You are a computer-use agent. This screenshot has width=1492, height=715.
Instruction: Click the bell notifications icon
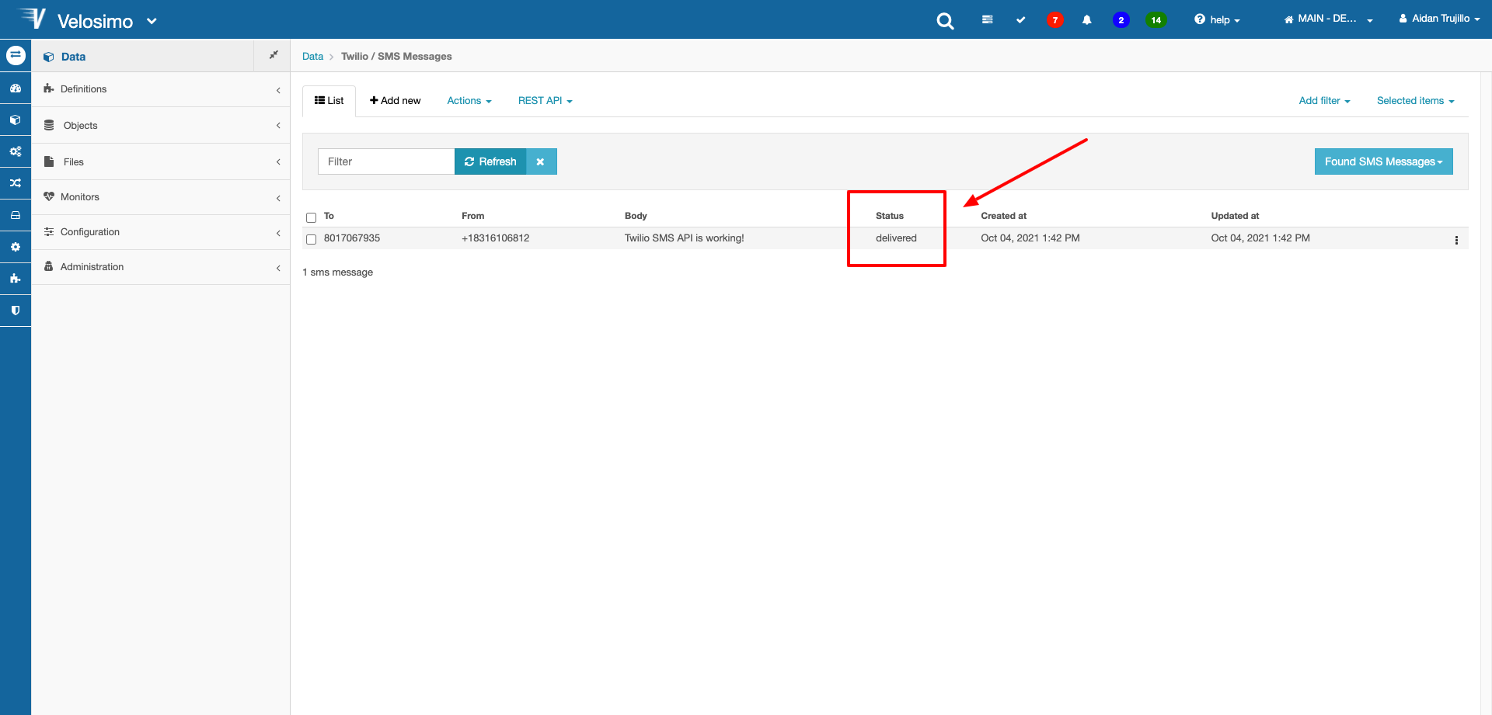click(1086, 20)
